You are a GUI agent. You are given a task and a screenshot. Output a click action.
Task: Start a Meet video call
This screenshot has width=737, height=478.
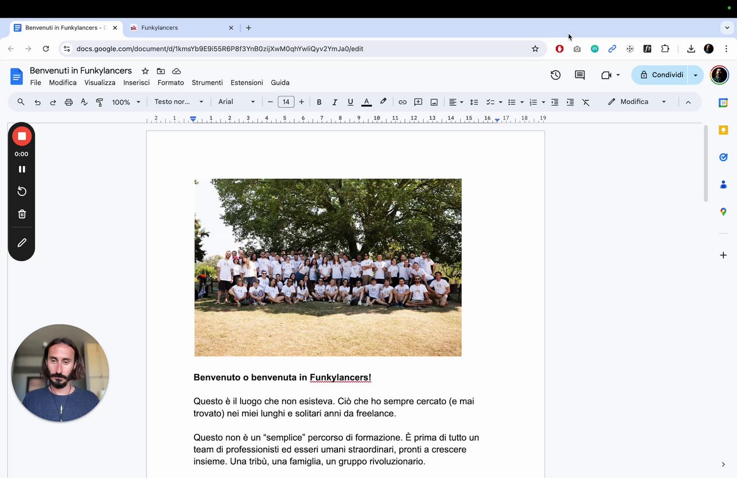(606, 75)
